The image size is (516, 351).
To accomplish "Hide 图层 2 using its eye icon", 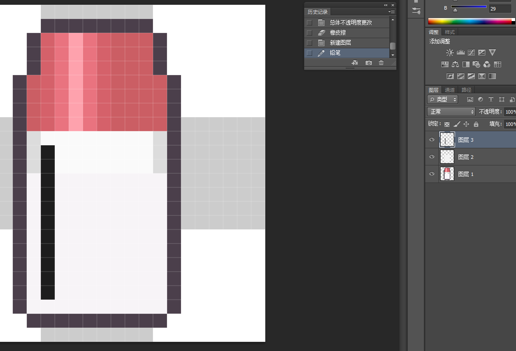I will (x=432, y=157).
